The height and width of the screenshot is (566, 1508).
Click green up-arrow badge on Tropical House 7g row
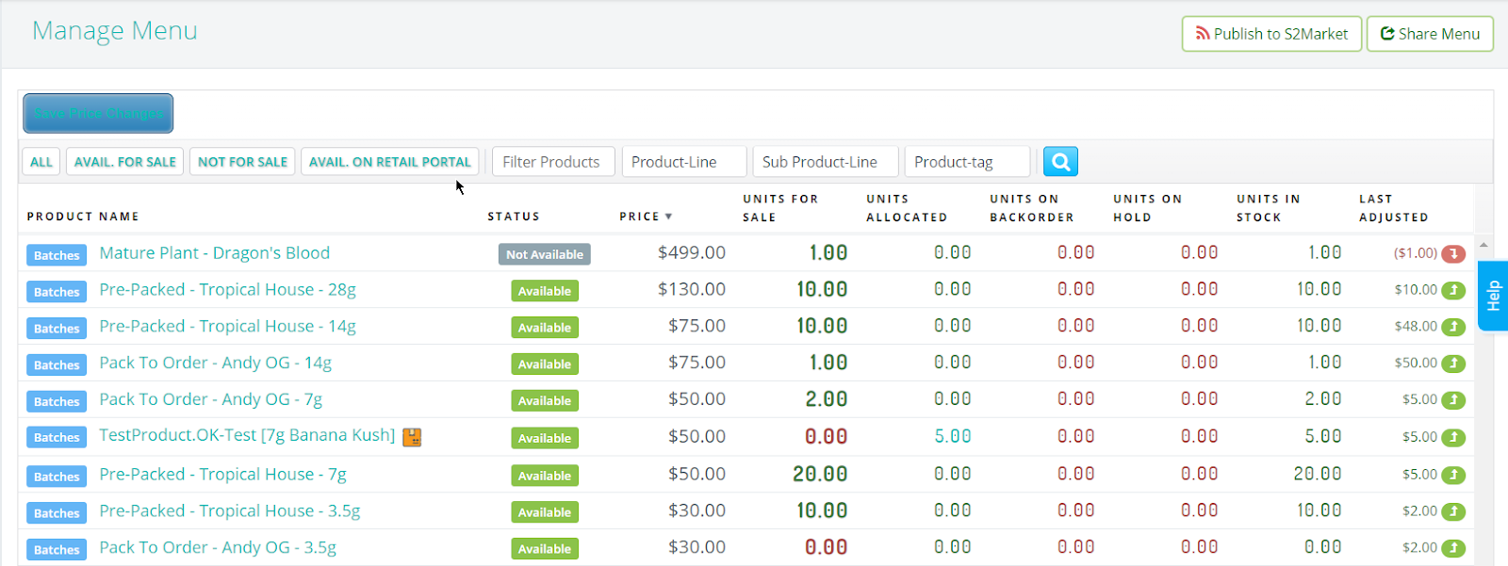point(1453,475)
